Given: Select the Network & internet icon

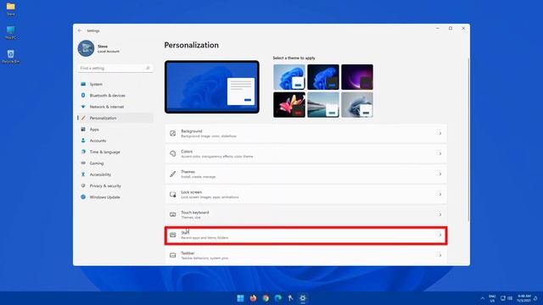Looking at the screenshot, I should tap(83, 107).
